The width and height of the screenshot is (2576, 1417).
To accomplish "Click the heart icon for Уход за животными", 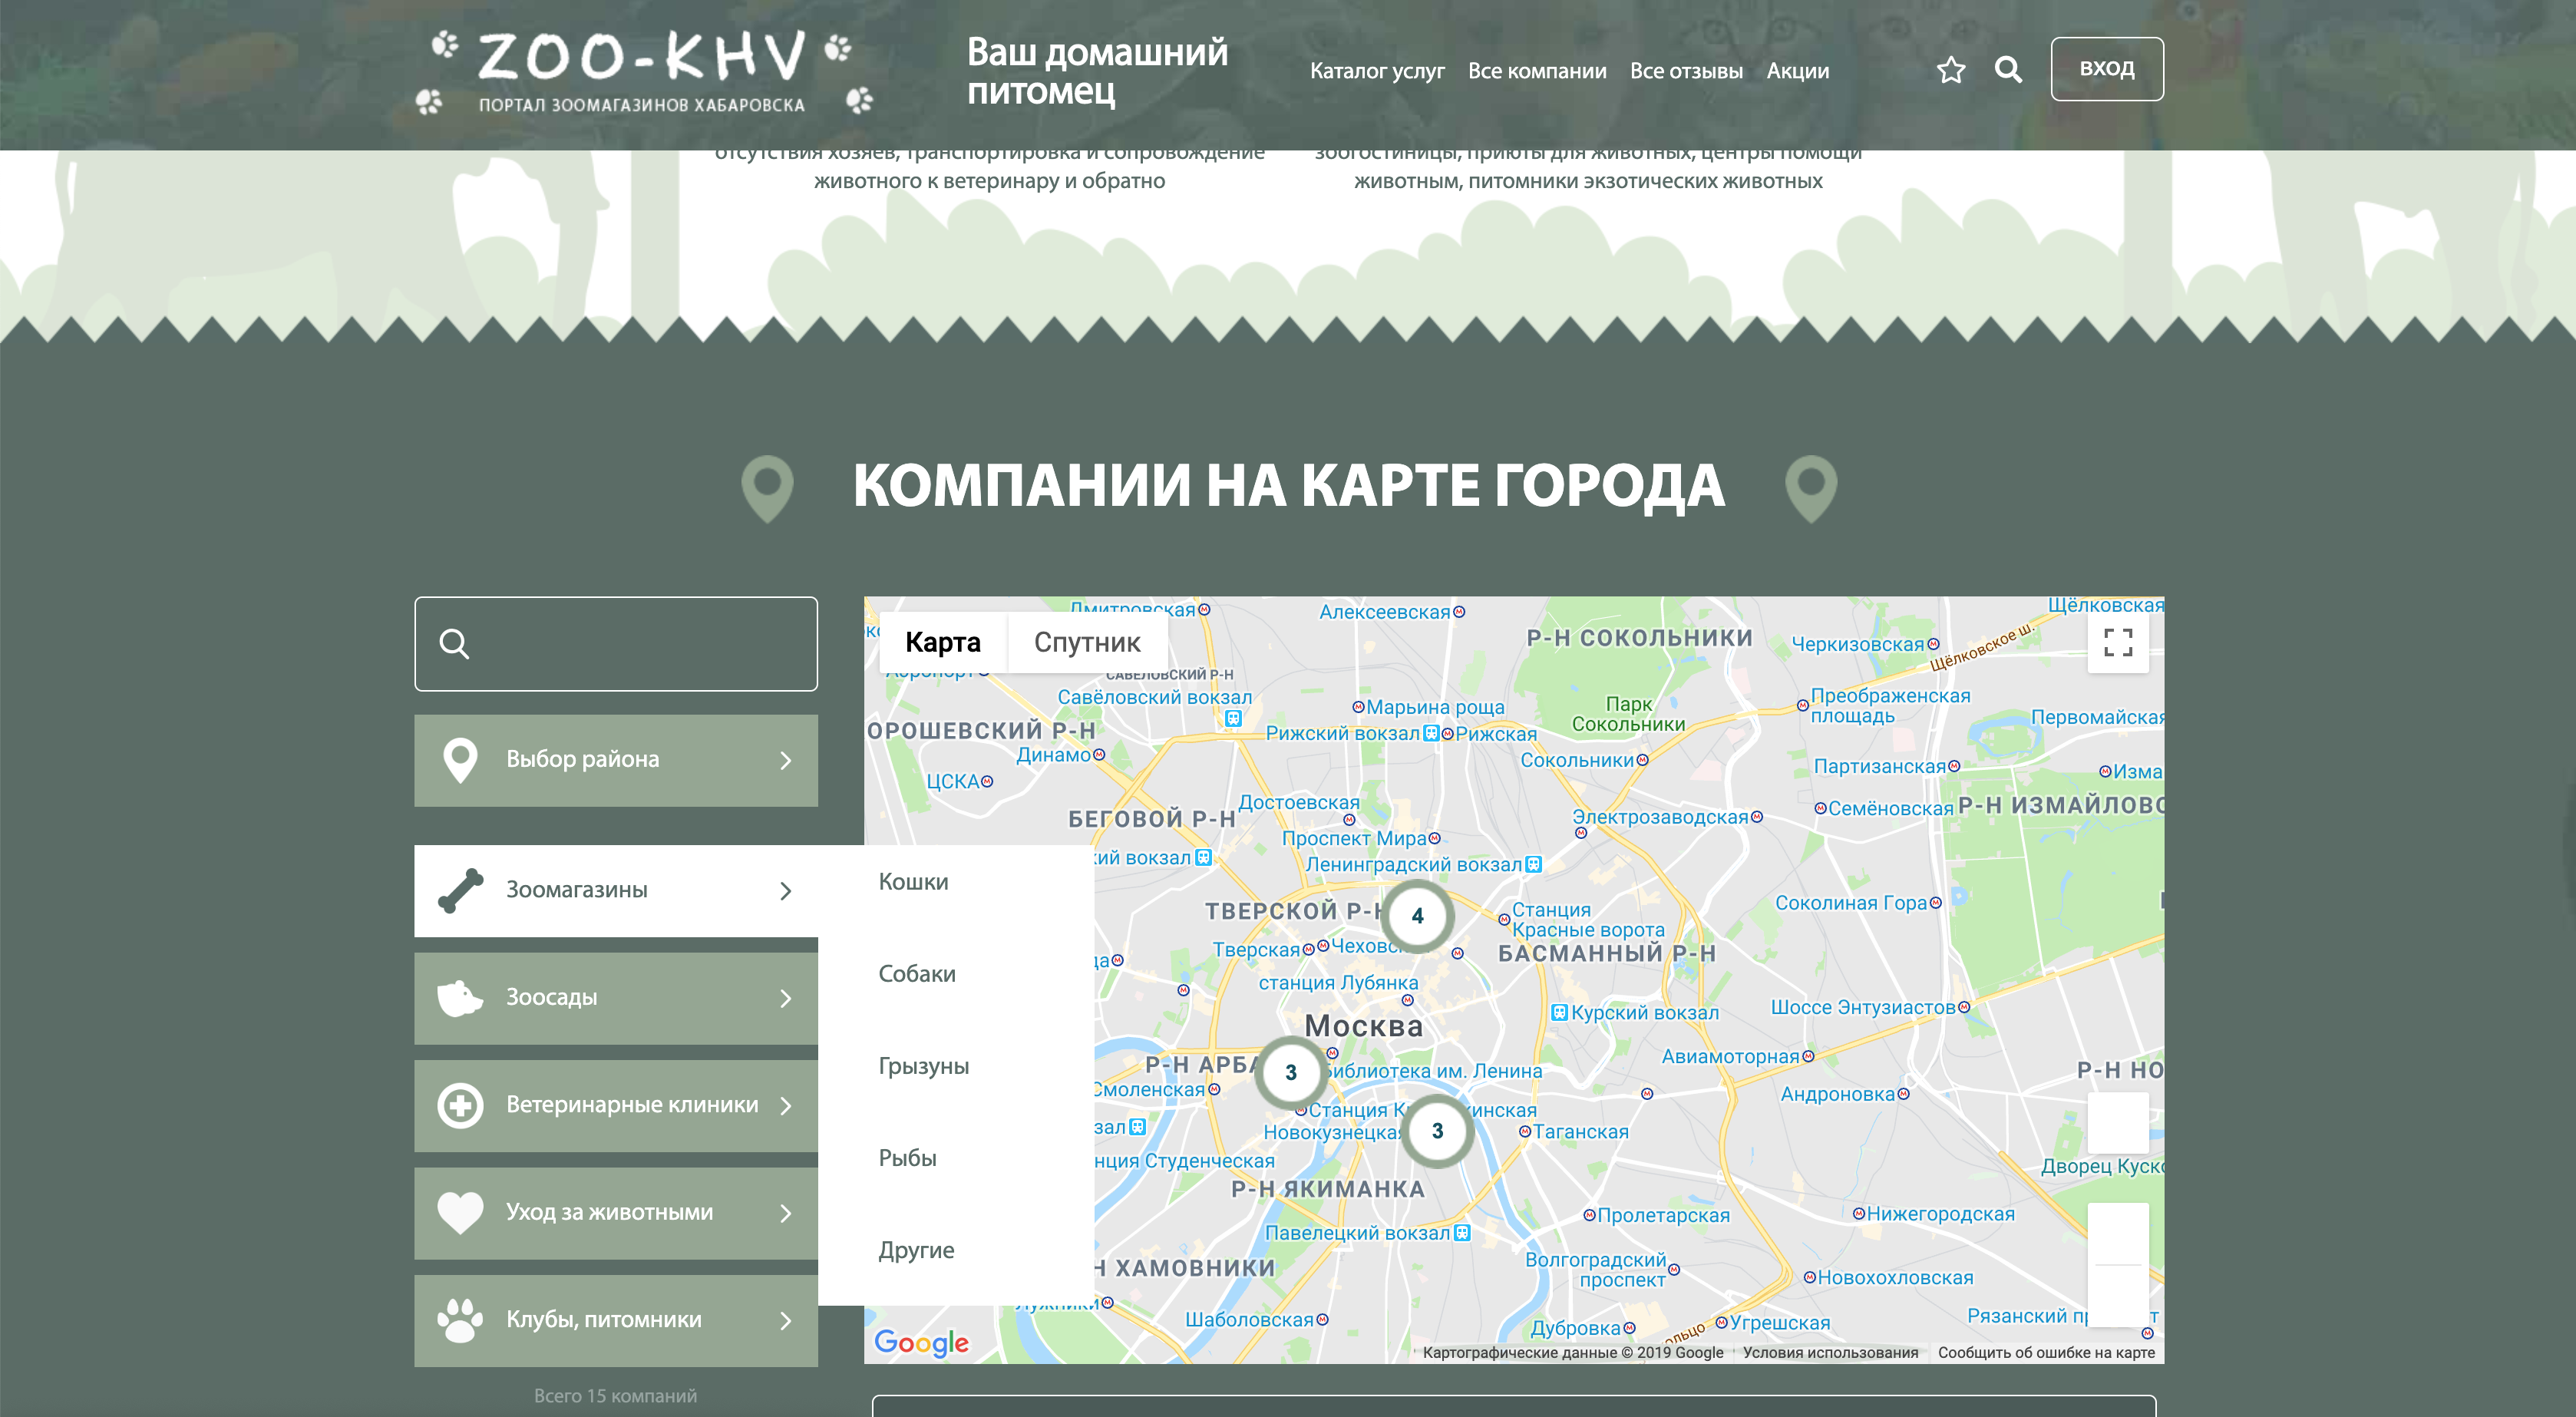I will (x=460, y=1213).
